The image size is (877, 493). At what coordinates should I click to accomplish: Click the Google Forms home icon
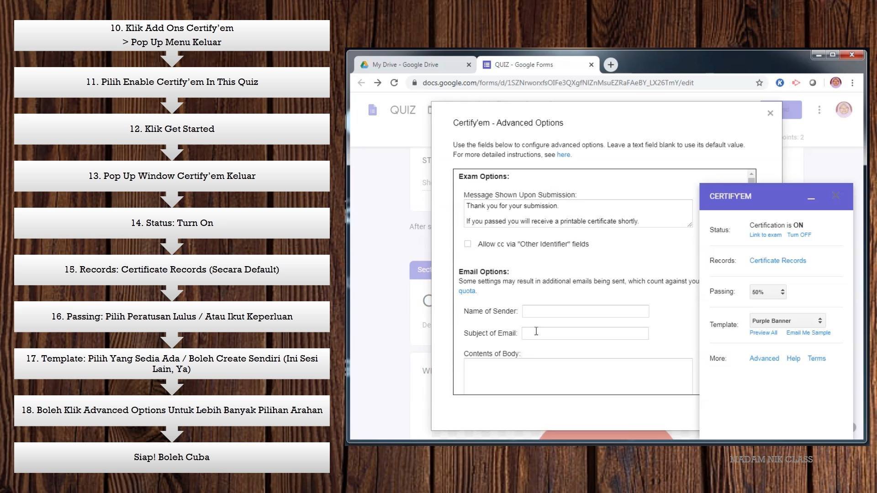[x=373, y=110]
